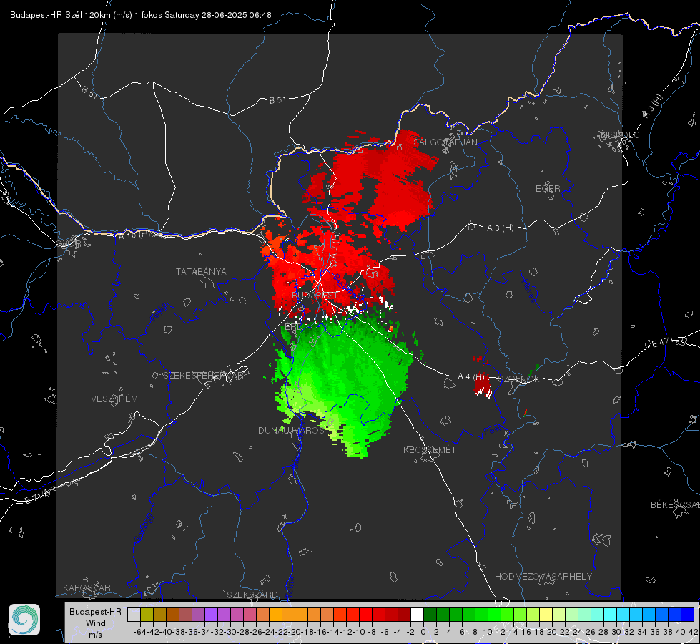Click the KAPOSVÁR city label

click(87, 587)
